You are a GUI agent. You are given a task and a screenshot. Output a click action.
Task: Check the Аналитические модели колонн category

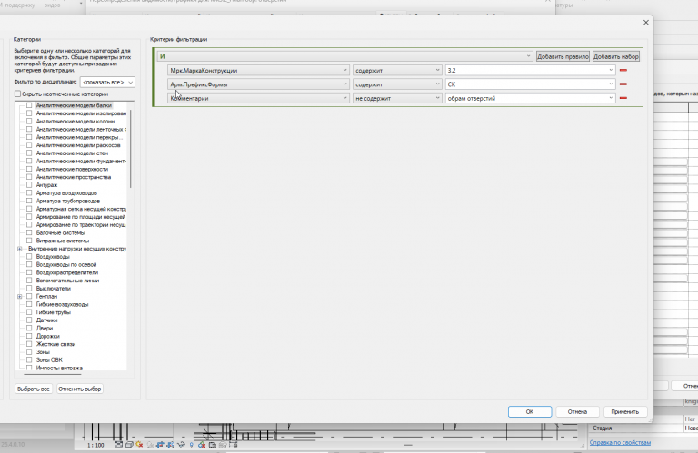pos(29,122)
